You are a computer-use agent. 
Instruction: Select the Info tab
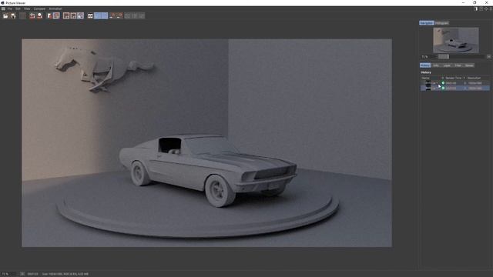436,65
